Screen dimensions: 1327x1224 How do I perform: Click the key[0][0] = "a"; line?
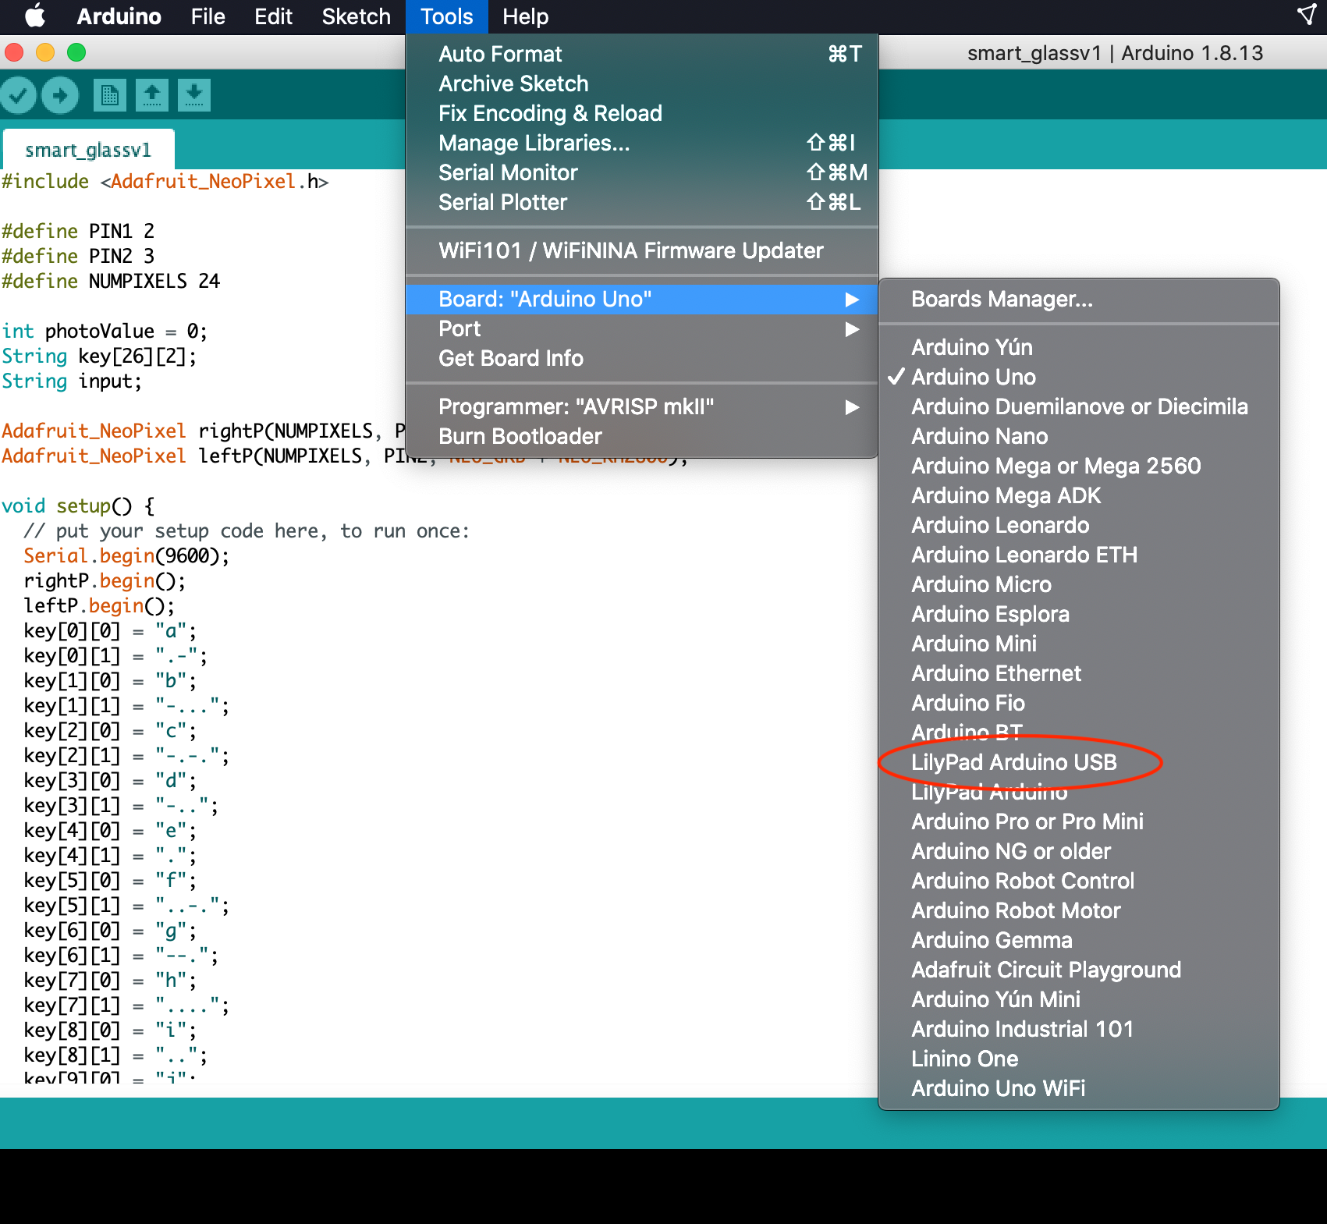(110, 630)
